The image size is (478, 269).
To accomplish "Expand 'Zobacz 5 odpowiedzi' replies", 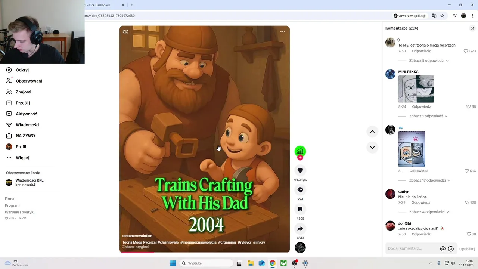I will (x=429, y=61).
